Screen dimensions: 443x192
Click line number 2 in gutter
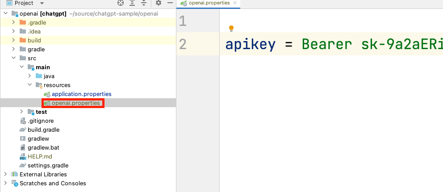(x=183, y=44)
